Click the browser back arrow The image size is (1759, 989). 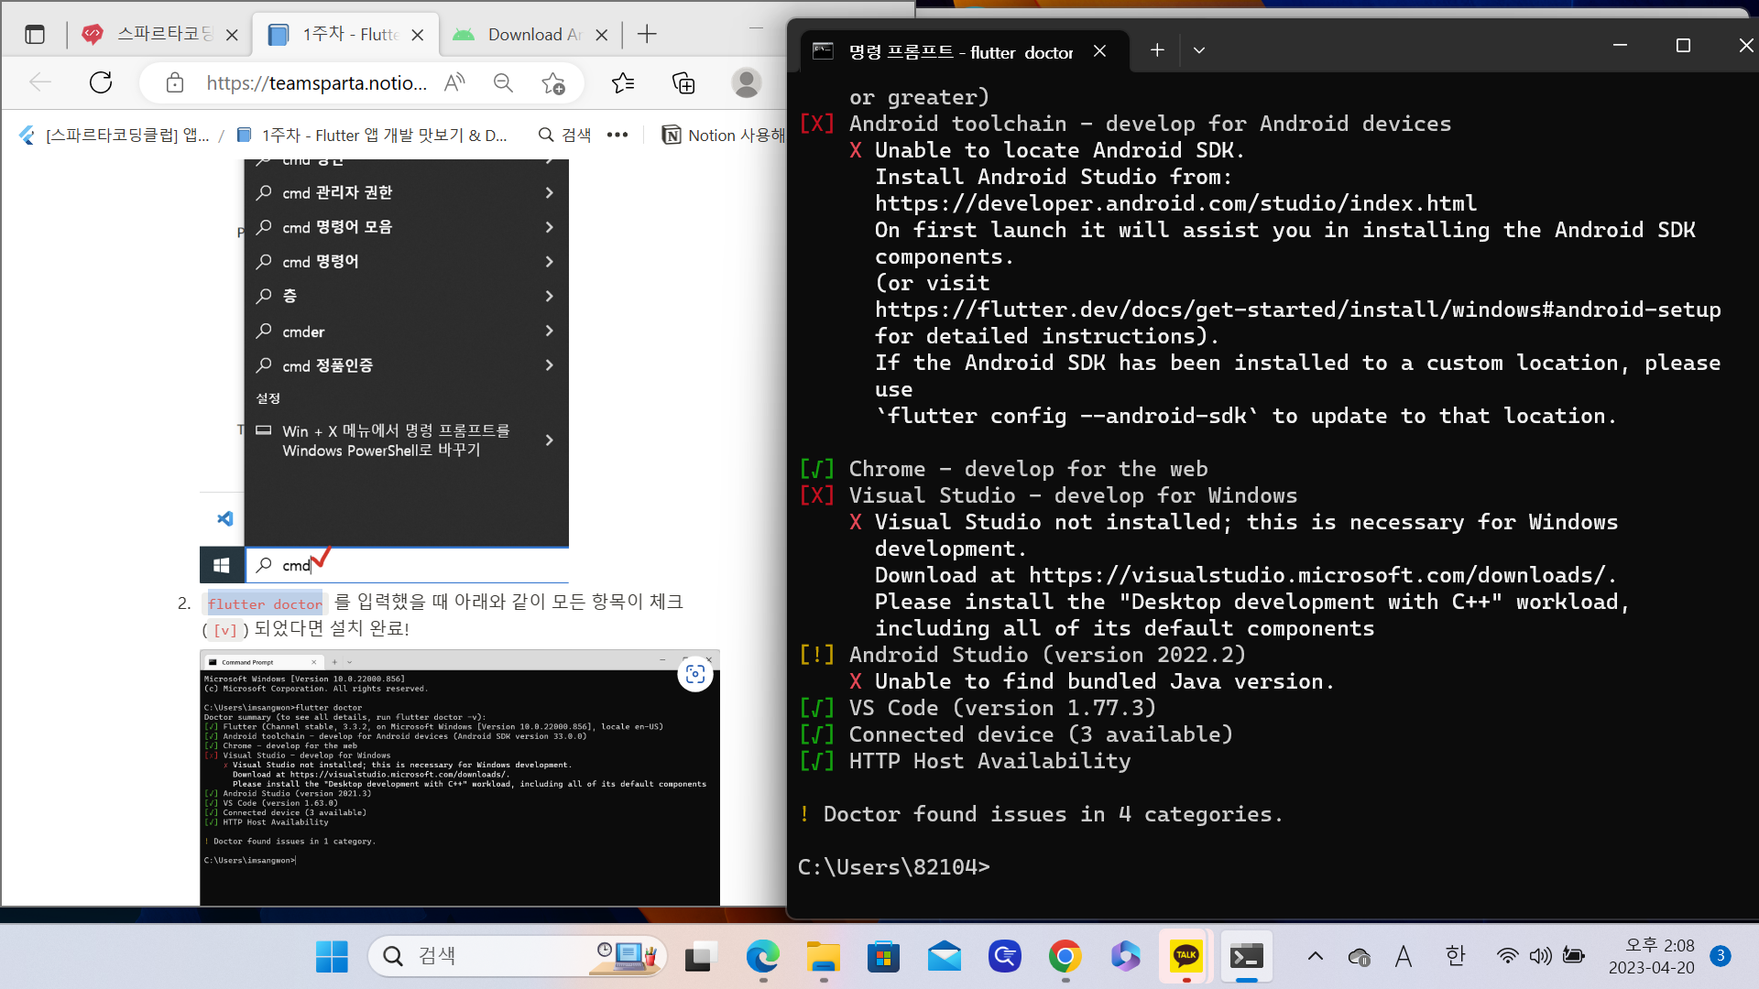[x=40, y=83]
